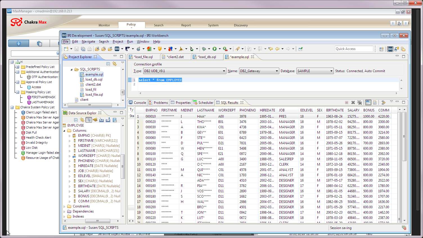The height and width of the screenshot is (238, 423).
Task: Switch to the Scheduler tab
Action: click(203, 103)
